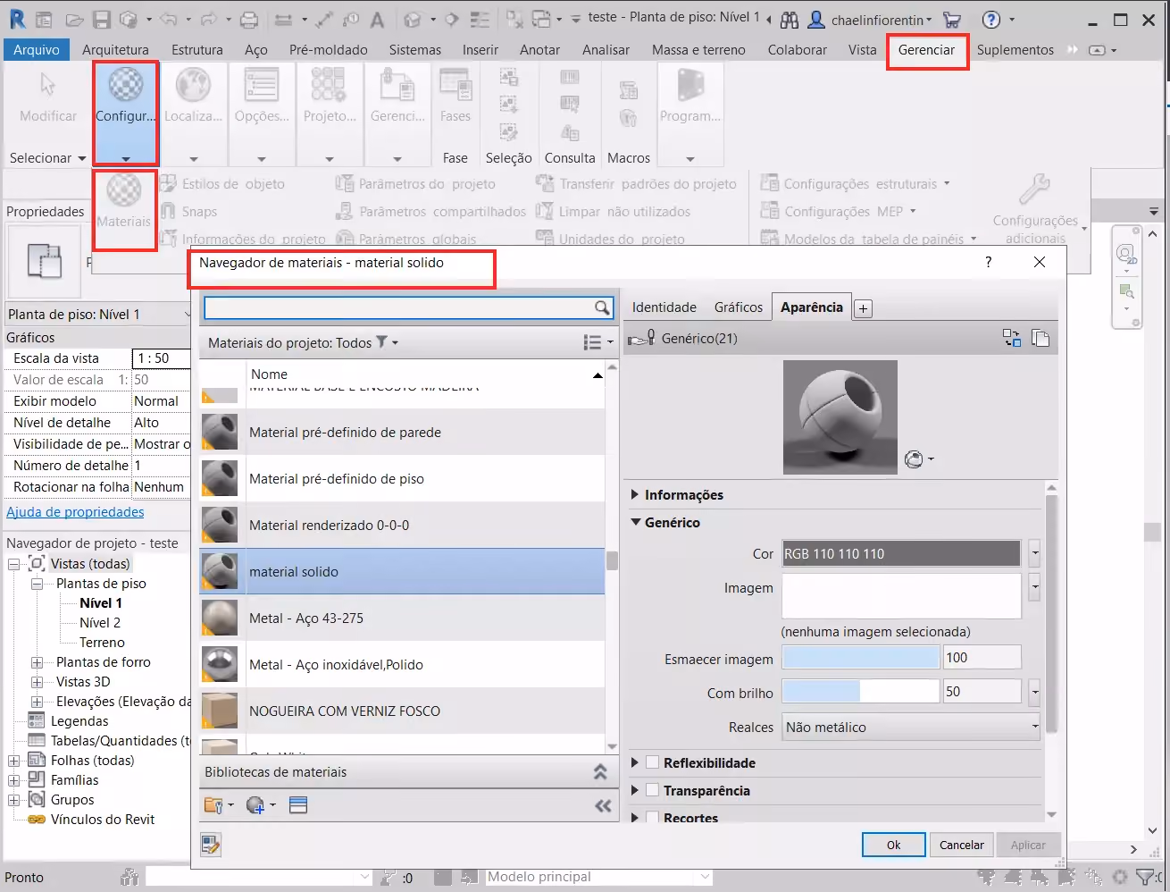This screenshot has height=892, width=1170.
Task: Switch to the Gráficos tab
Action: 739,307
